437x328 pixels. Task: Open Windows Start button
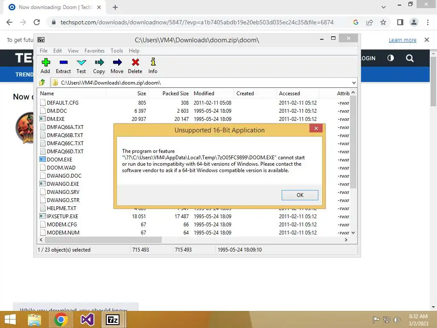[x=10, y=319]
